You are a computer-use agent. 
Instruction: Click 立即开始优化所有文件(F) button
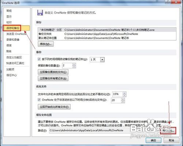[54, 107]
